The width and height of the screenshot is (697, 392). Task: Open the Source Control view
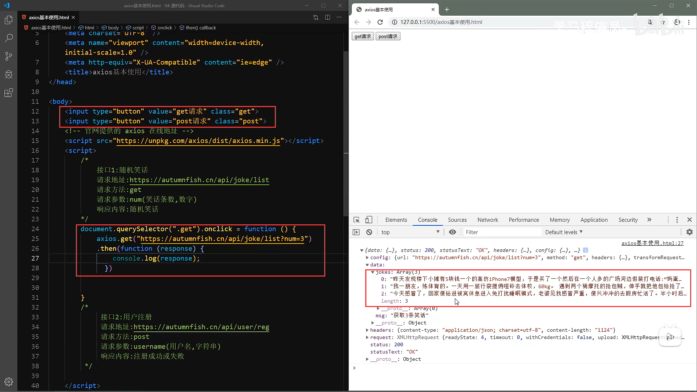9,56
